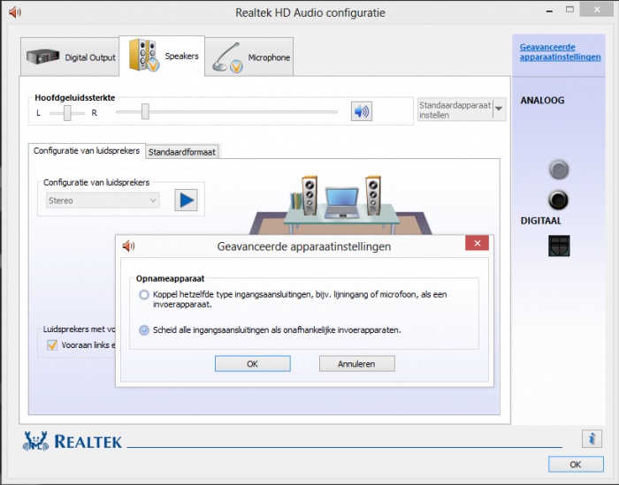The height and width of the screenshot is (485, 619).
Task: Toggle the 'Vooraan links' checkbox
Action: 52,345
